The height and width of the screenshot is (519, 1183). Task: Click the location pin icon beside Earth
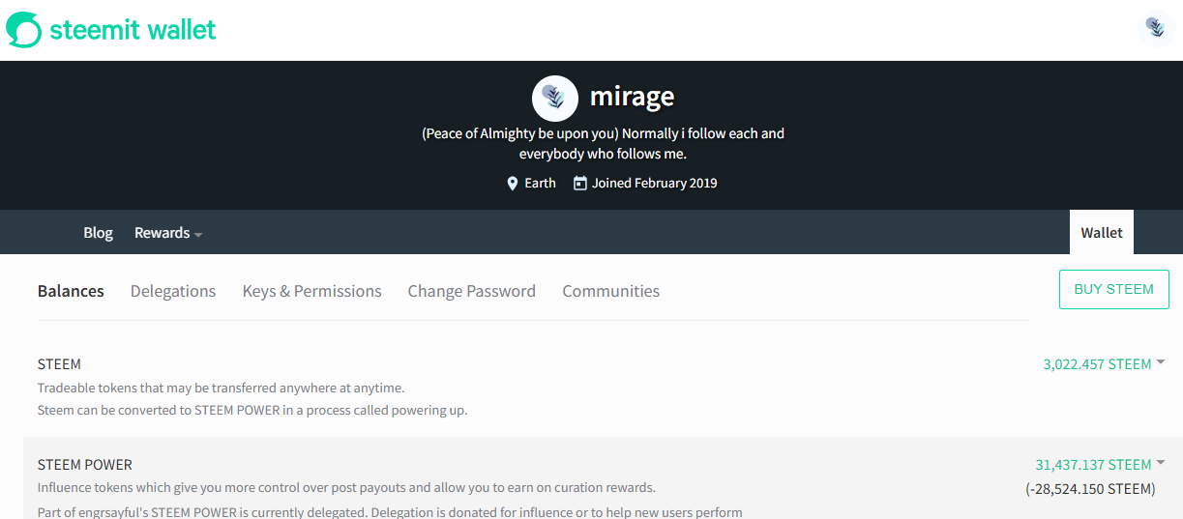513,183
